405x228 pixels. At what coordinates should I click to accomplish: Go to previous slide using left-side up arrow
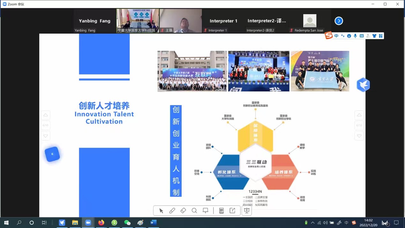(x=46, y=115)
